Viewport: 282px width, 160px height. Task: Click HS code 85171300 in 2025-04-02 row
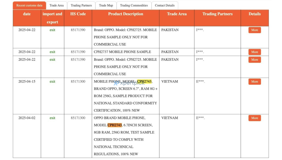[x=78, y=118]
